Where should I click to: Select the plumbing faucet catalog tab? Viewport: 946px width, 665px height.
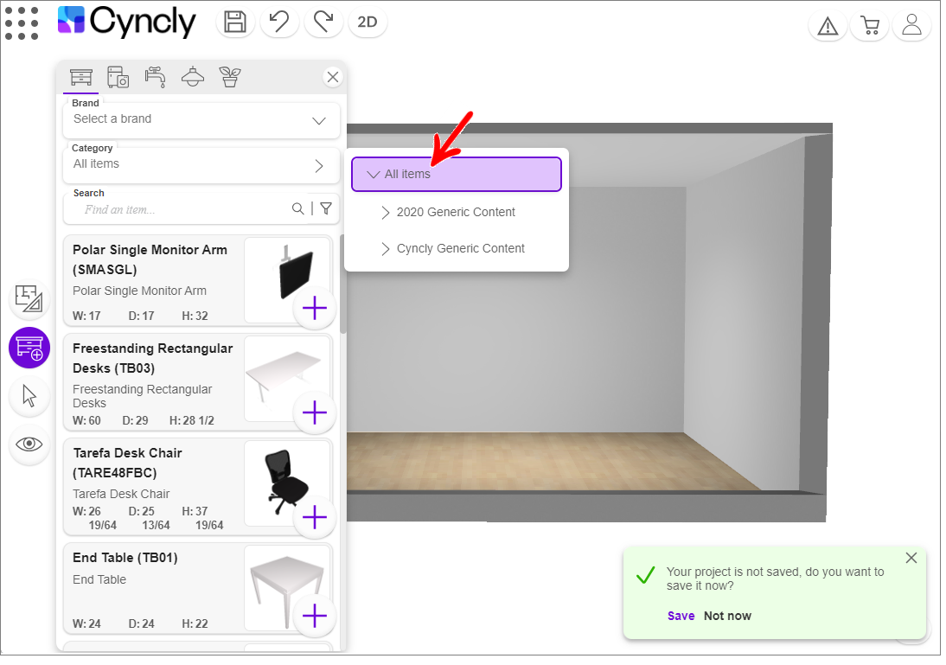coord(155,77)
